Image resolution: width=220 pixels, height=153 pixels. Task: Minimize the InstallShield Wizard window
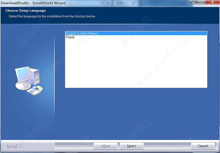pyautogui.click(x=194, y=2)
